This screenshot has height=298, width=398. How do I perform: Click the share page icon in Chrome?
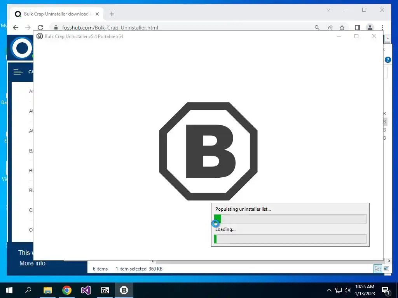tap(330, 28)
